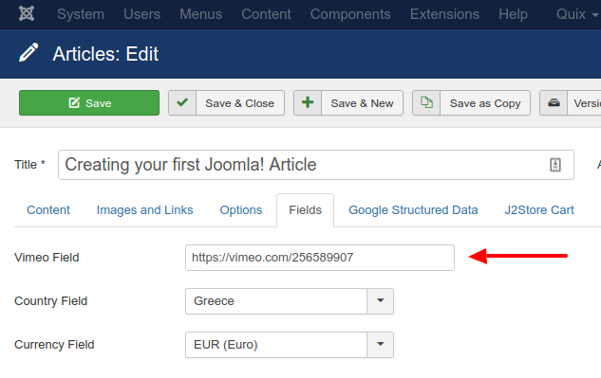601x378 pixels.
Task: Switch to the Content tab
Action: click(x=48, y=210)
